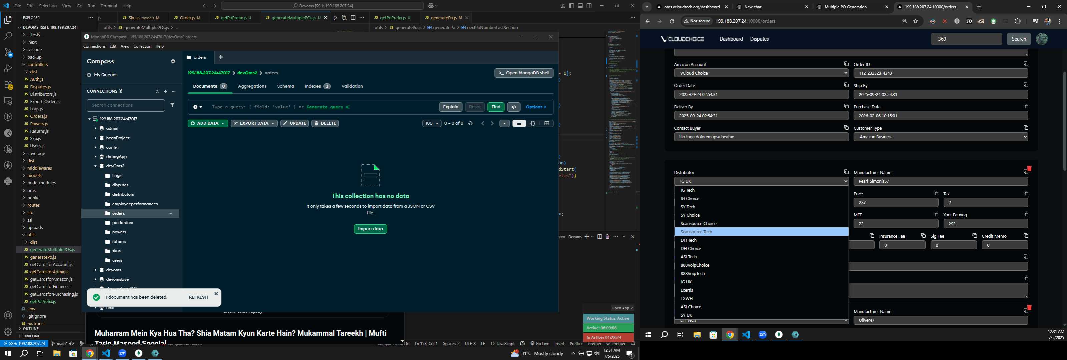Switch to Schema tab
This screenshot has height=360, width=1067.
point(285,86)
